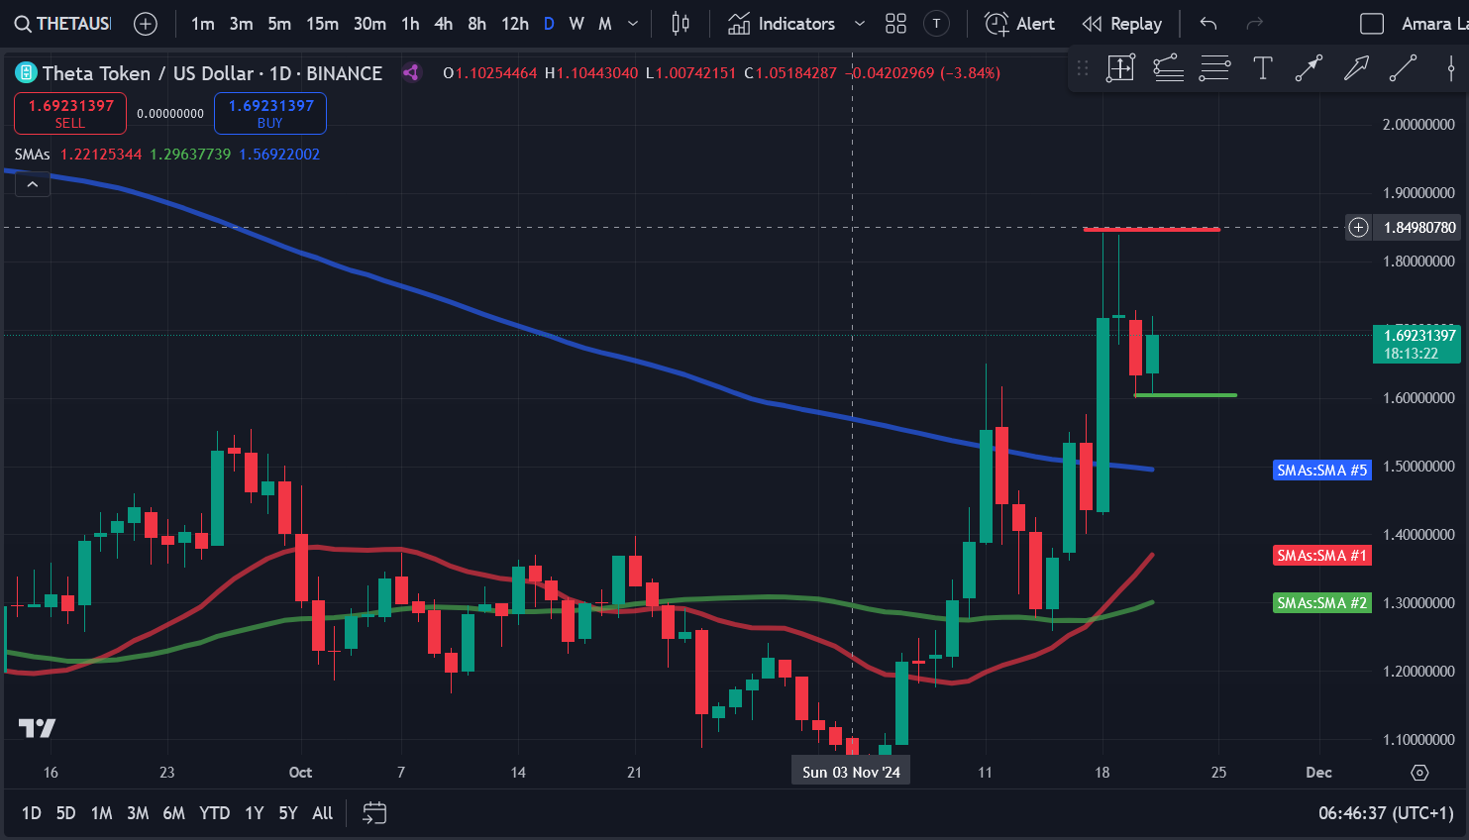This screenshot has width=1469, height=840.
Task: Select the 8h interval
Action: [476, 24]
